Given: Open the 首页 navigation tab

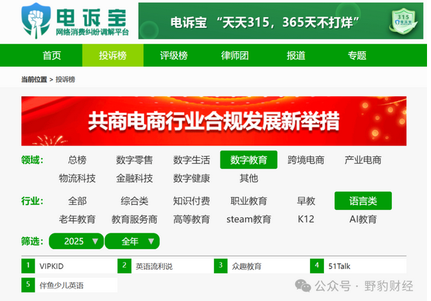Looking at the screenshot, I should (x=52, y=56).
